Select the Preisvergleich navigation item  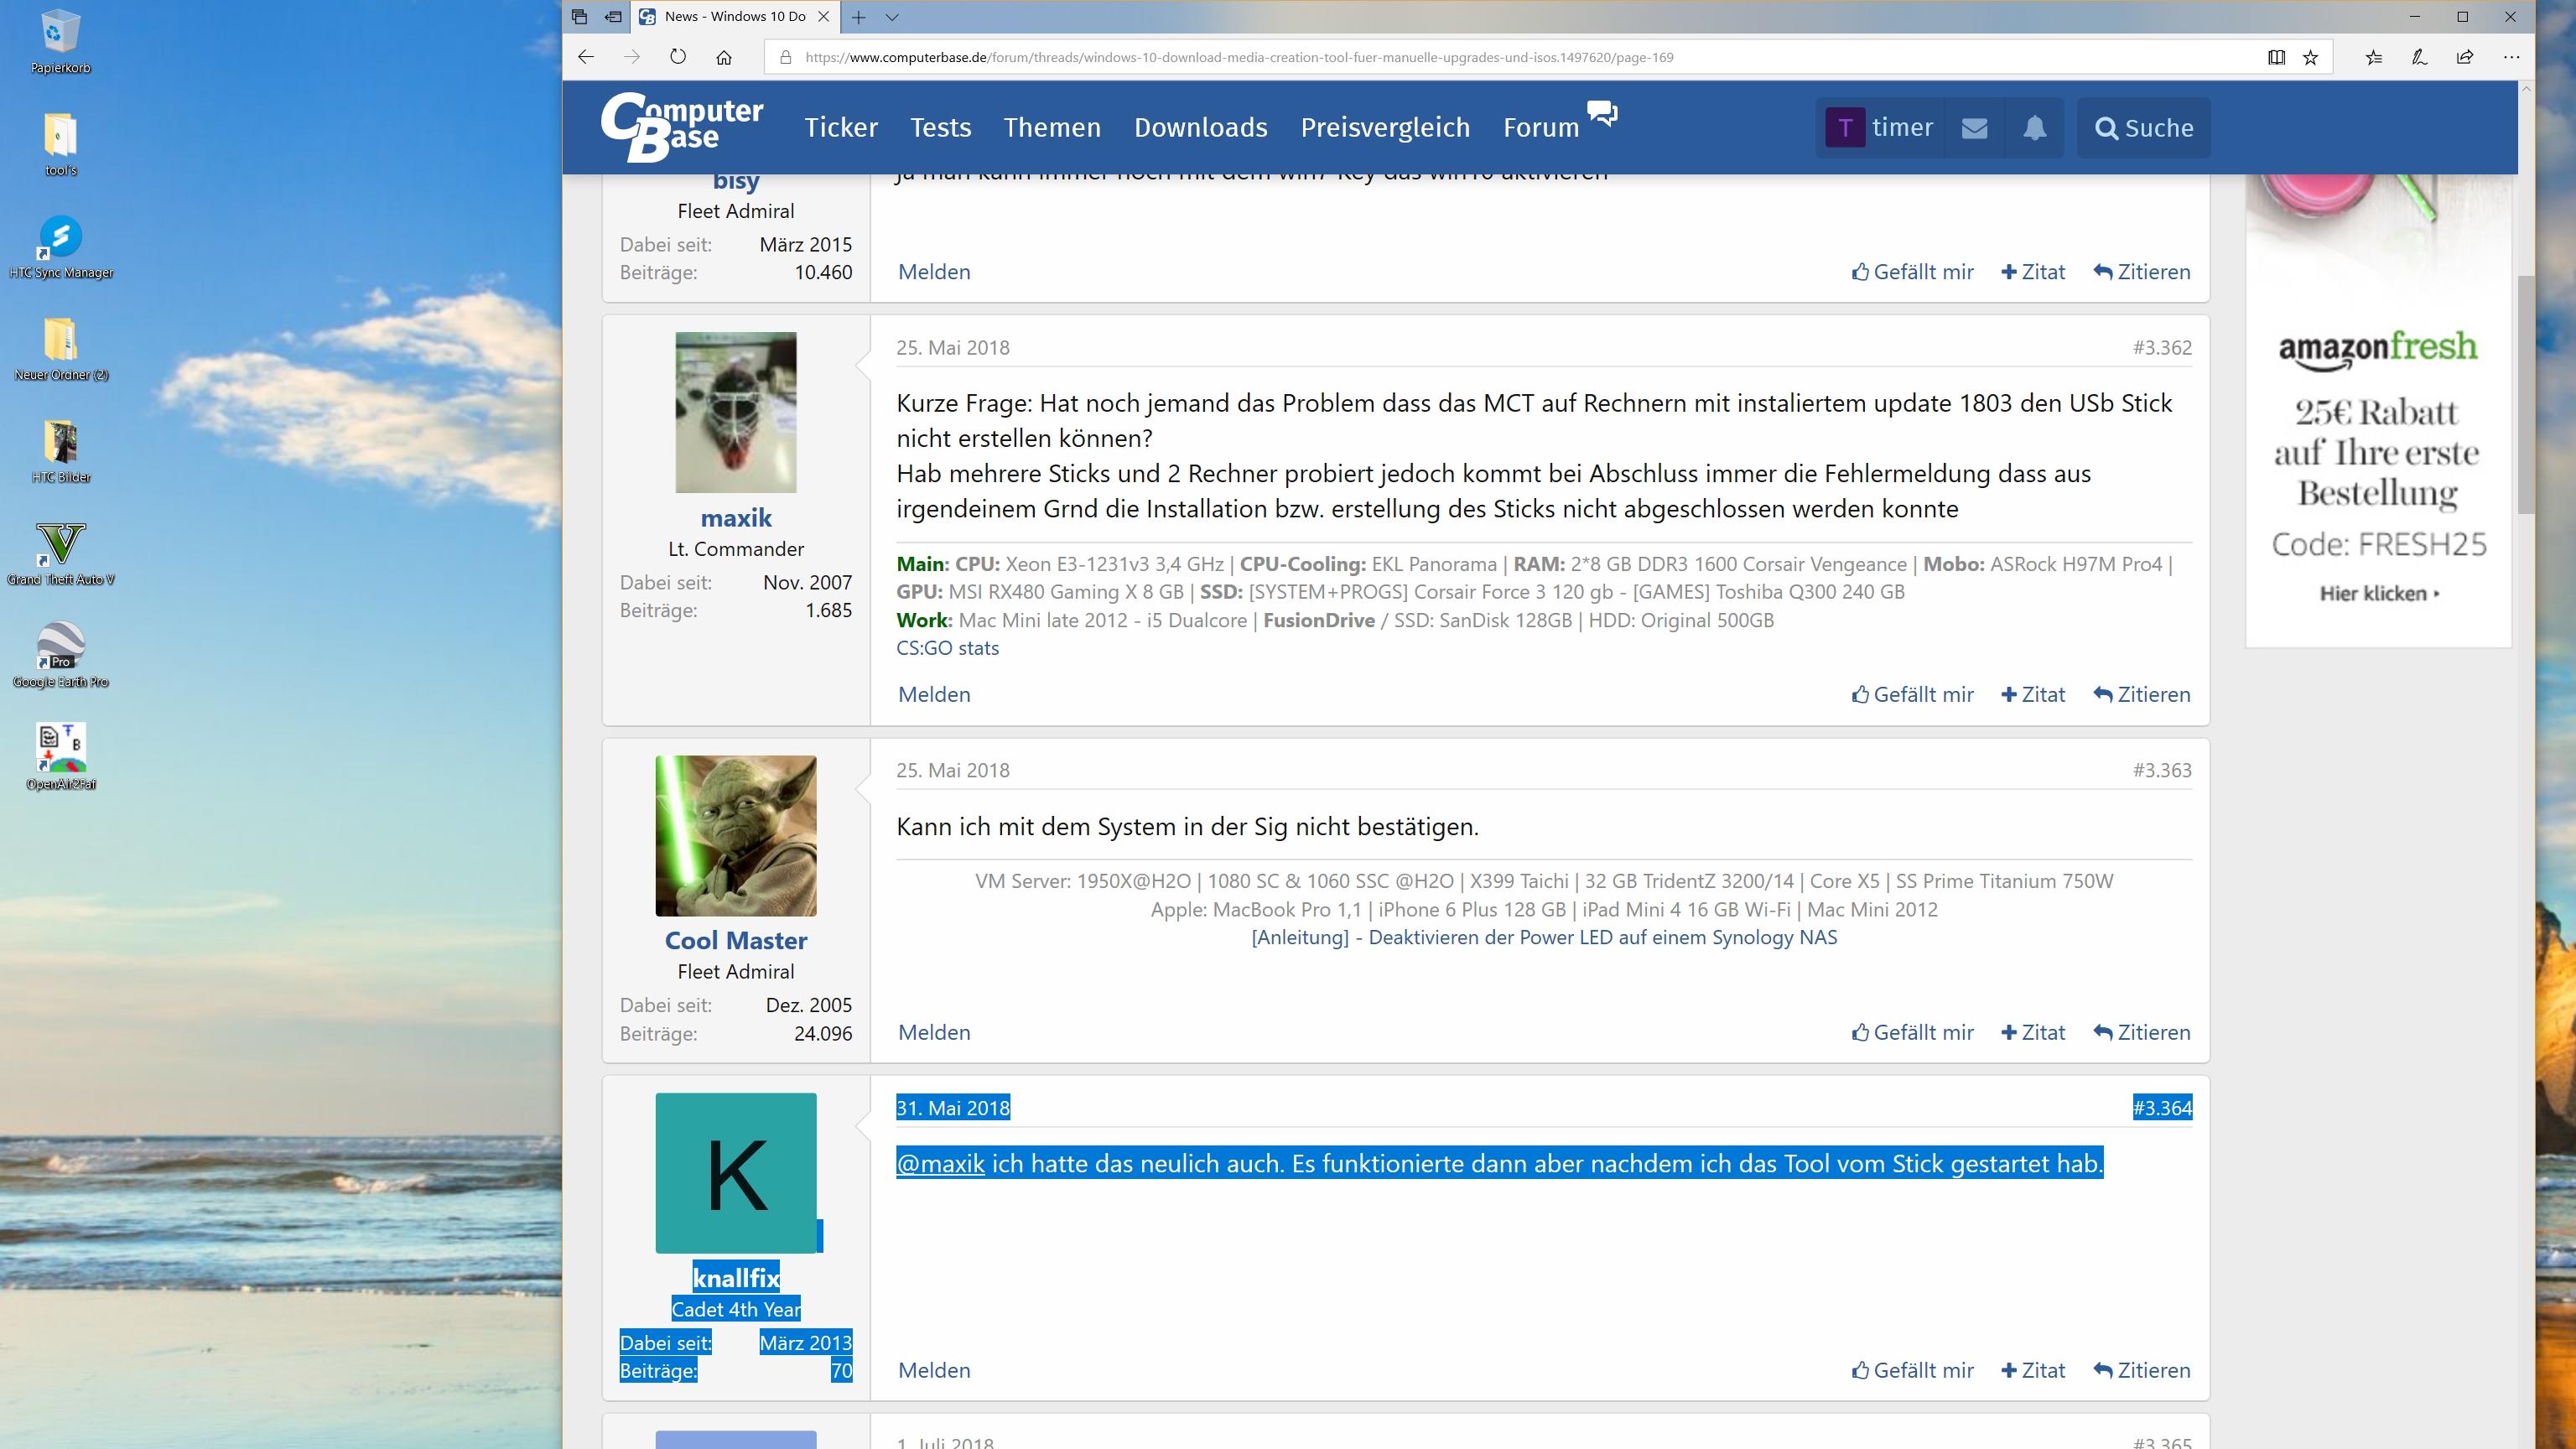[1385, 128]
